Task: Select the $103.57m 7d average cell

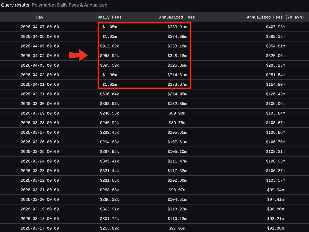Action: (x=276, y=181)
